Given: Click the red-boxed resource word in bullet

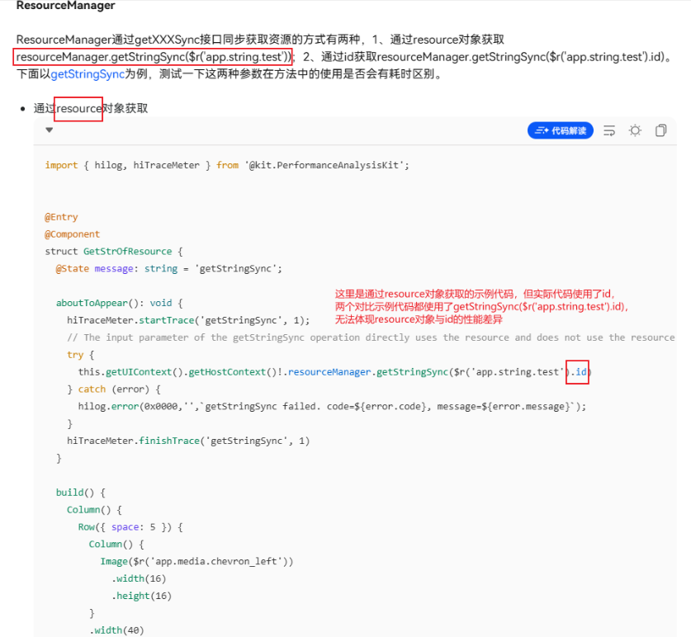Looking at the screenshot, I should [x=78, y=109].
